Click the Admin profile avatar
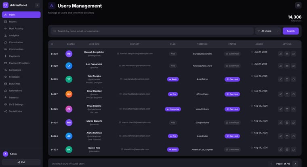 point(6,154)
